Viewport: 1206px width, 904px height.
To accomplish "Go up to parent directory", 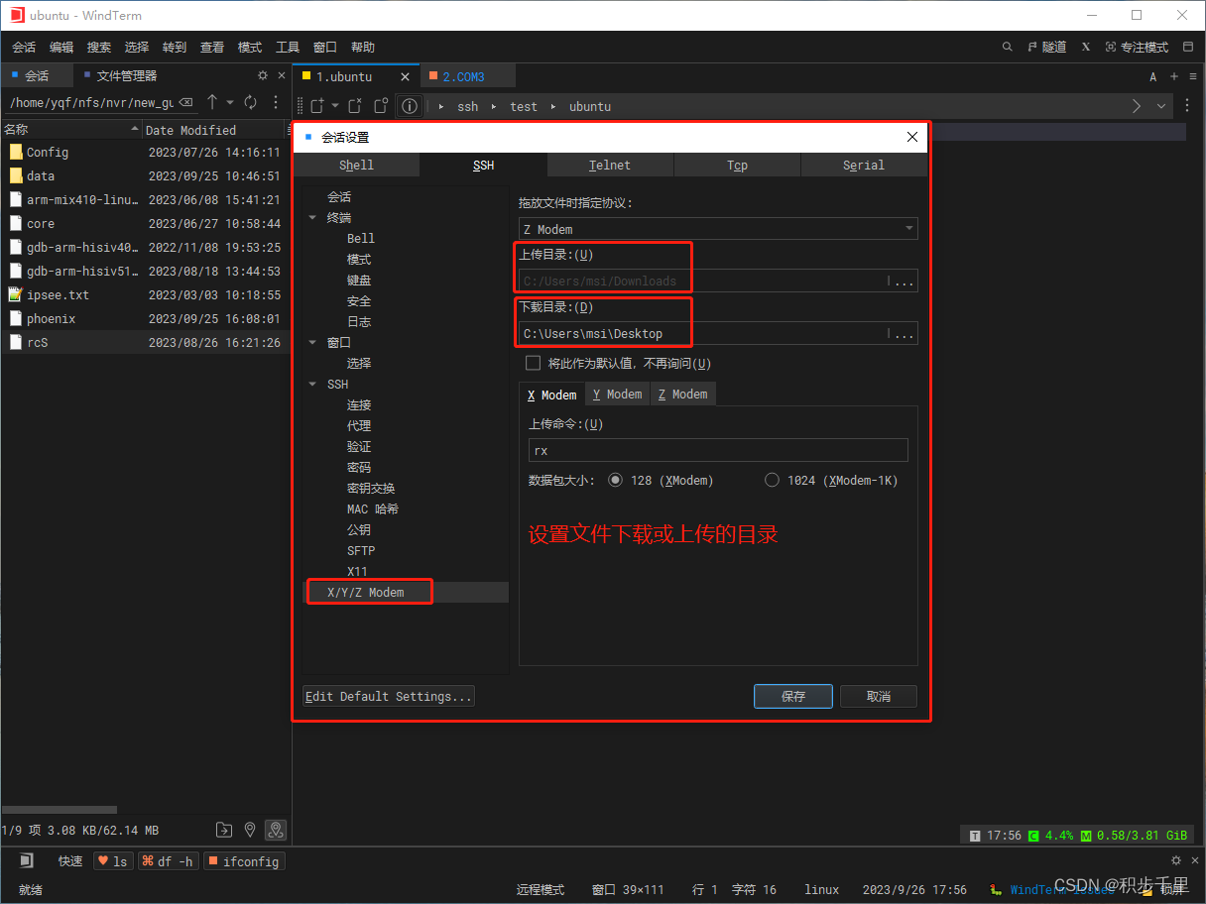I will pos(211,103).
